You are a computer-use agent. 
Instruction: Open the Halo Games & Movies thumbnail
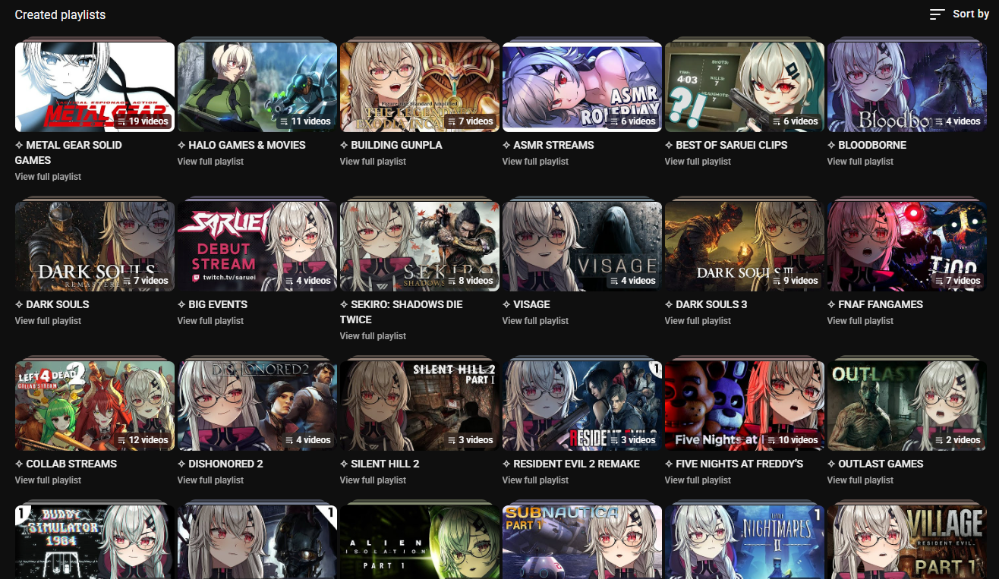pyautogui.click(x=257, y=87)
